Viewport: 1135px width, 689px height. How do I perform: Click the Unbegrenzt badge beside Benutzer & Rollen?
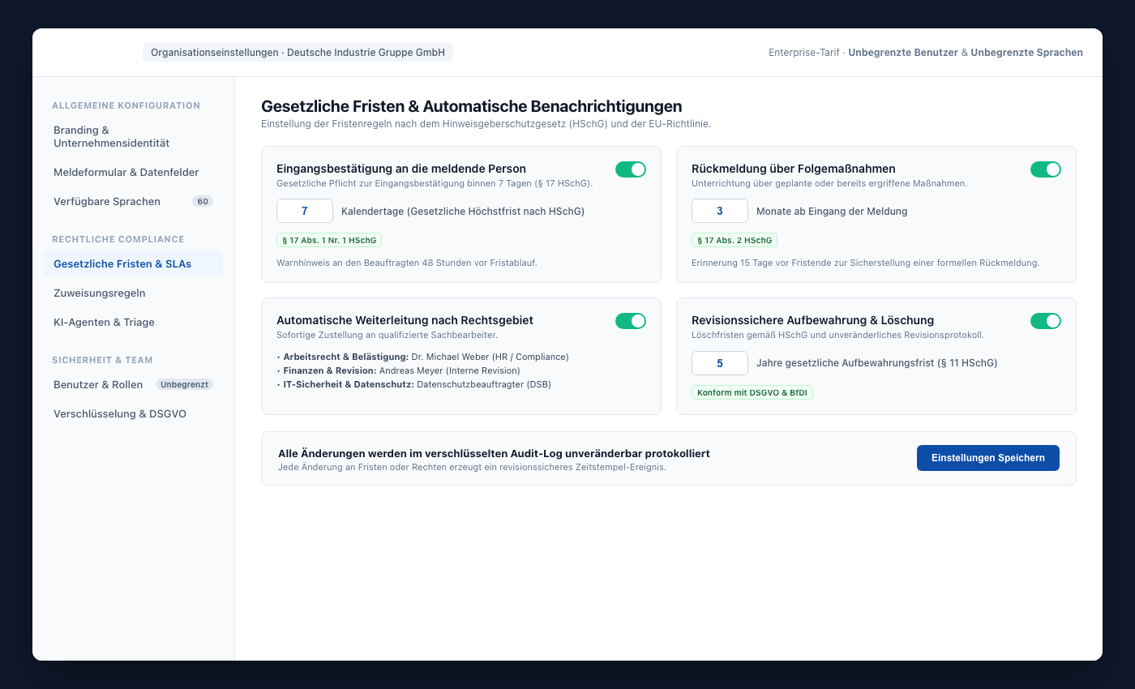coord(184,385)
